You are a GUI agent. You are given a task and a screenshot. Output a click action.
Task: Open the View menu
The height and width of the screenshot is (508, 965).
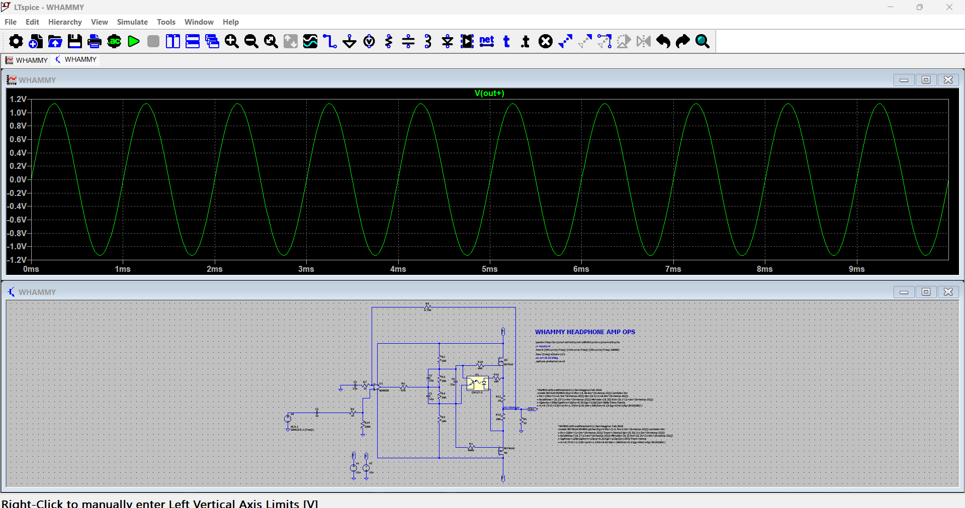99,22
